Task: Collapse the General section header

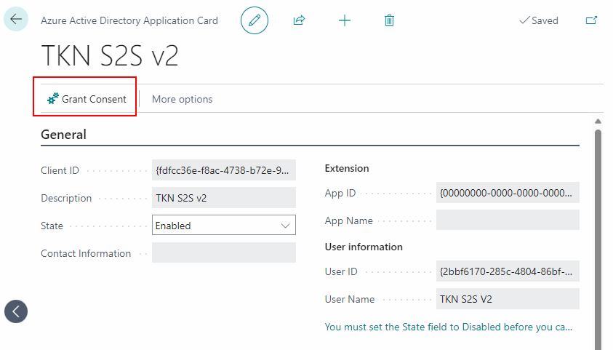Action: click(64, 135)
